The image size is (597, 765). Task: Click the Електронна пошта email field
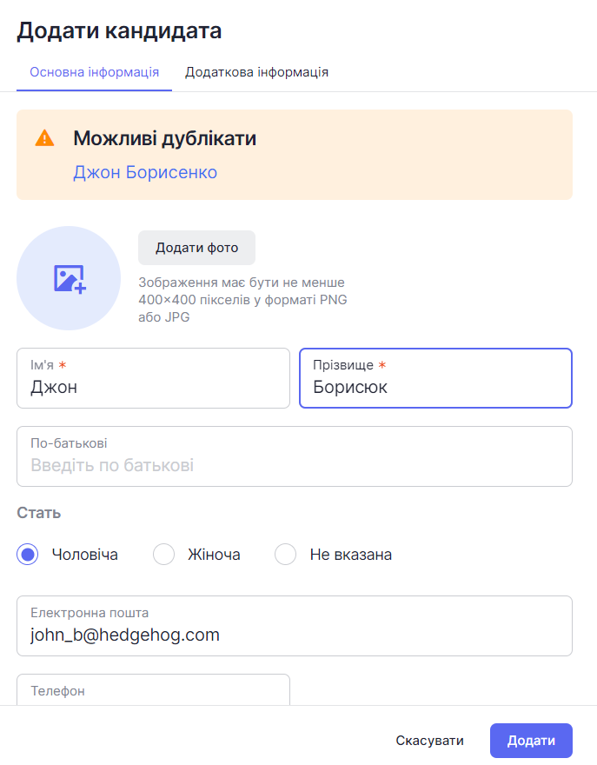click(295, 626)
